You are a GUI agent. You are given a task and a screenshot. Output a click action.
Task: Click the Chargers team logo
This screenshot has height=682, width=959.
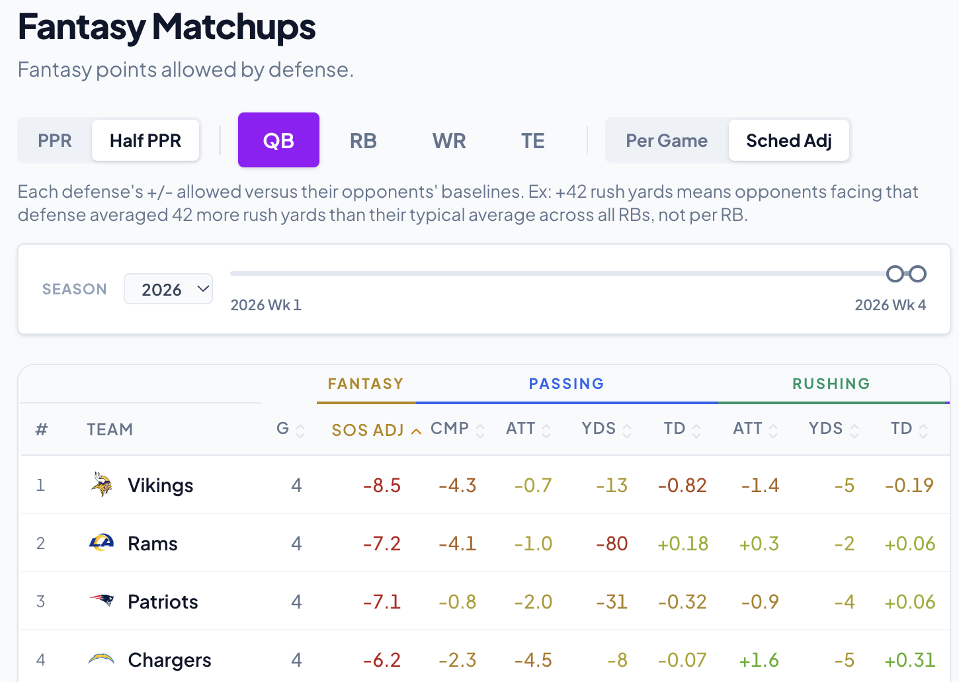coord(101,659)
